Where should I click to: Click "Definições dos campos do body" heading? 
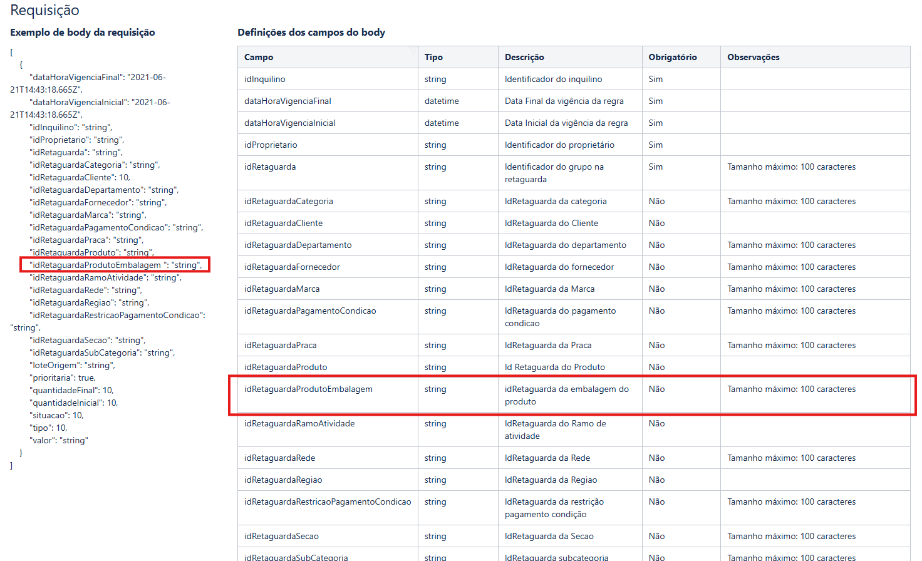pos(311,33)
